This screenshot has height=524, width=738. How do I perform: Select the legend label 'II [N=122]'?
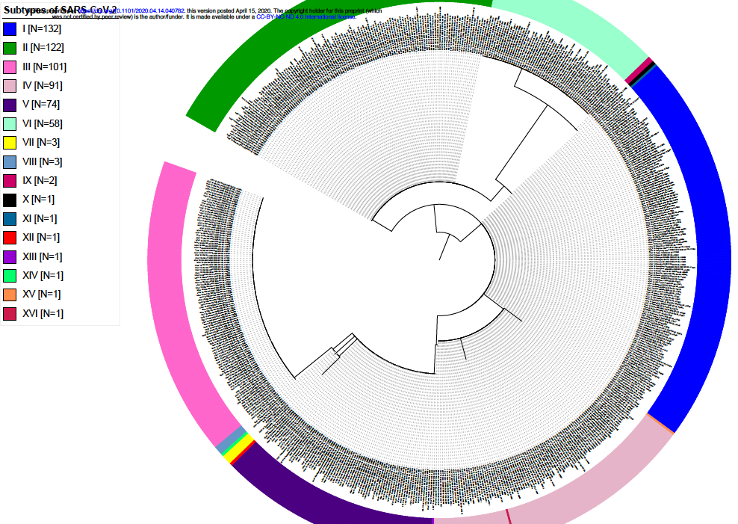tap(43, 48)
